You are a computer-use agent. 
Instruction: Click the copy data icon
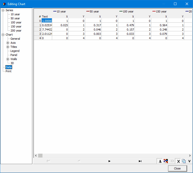click(x=184, y=161)
